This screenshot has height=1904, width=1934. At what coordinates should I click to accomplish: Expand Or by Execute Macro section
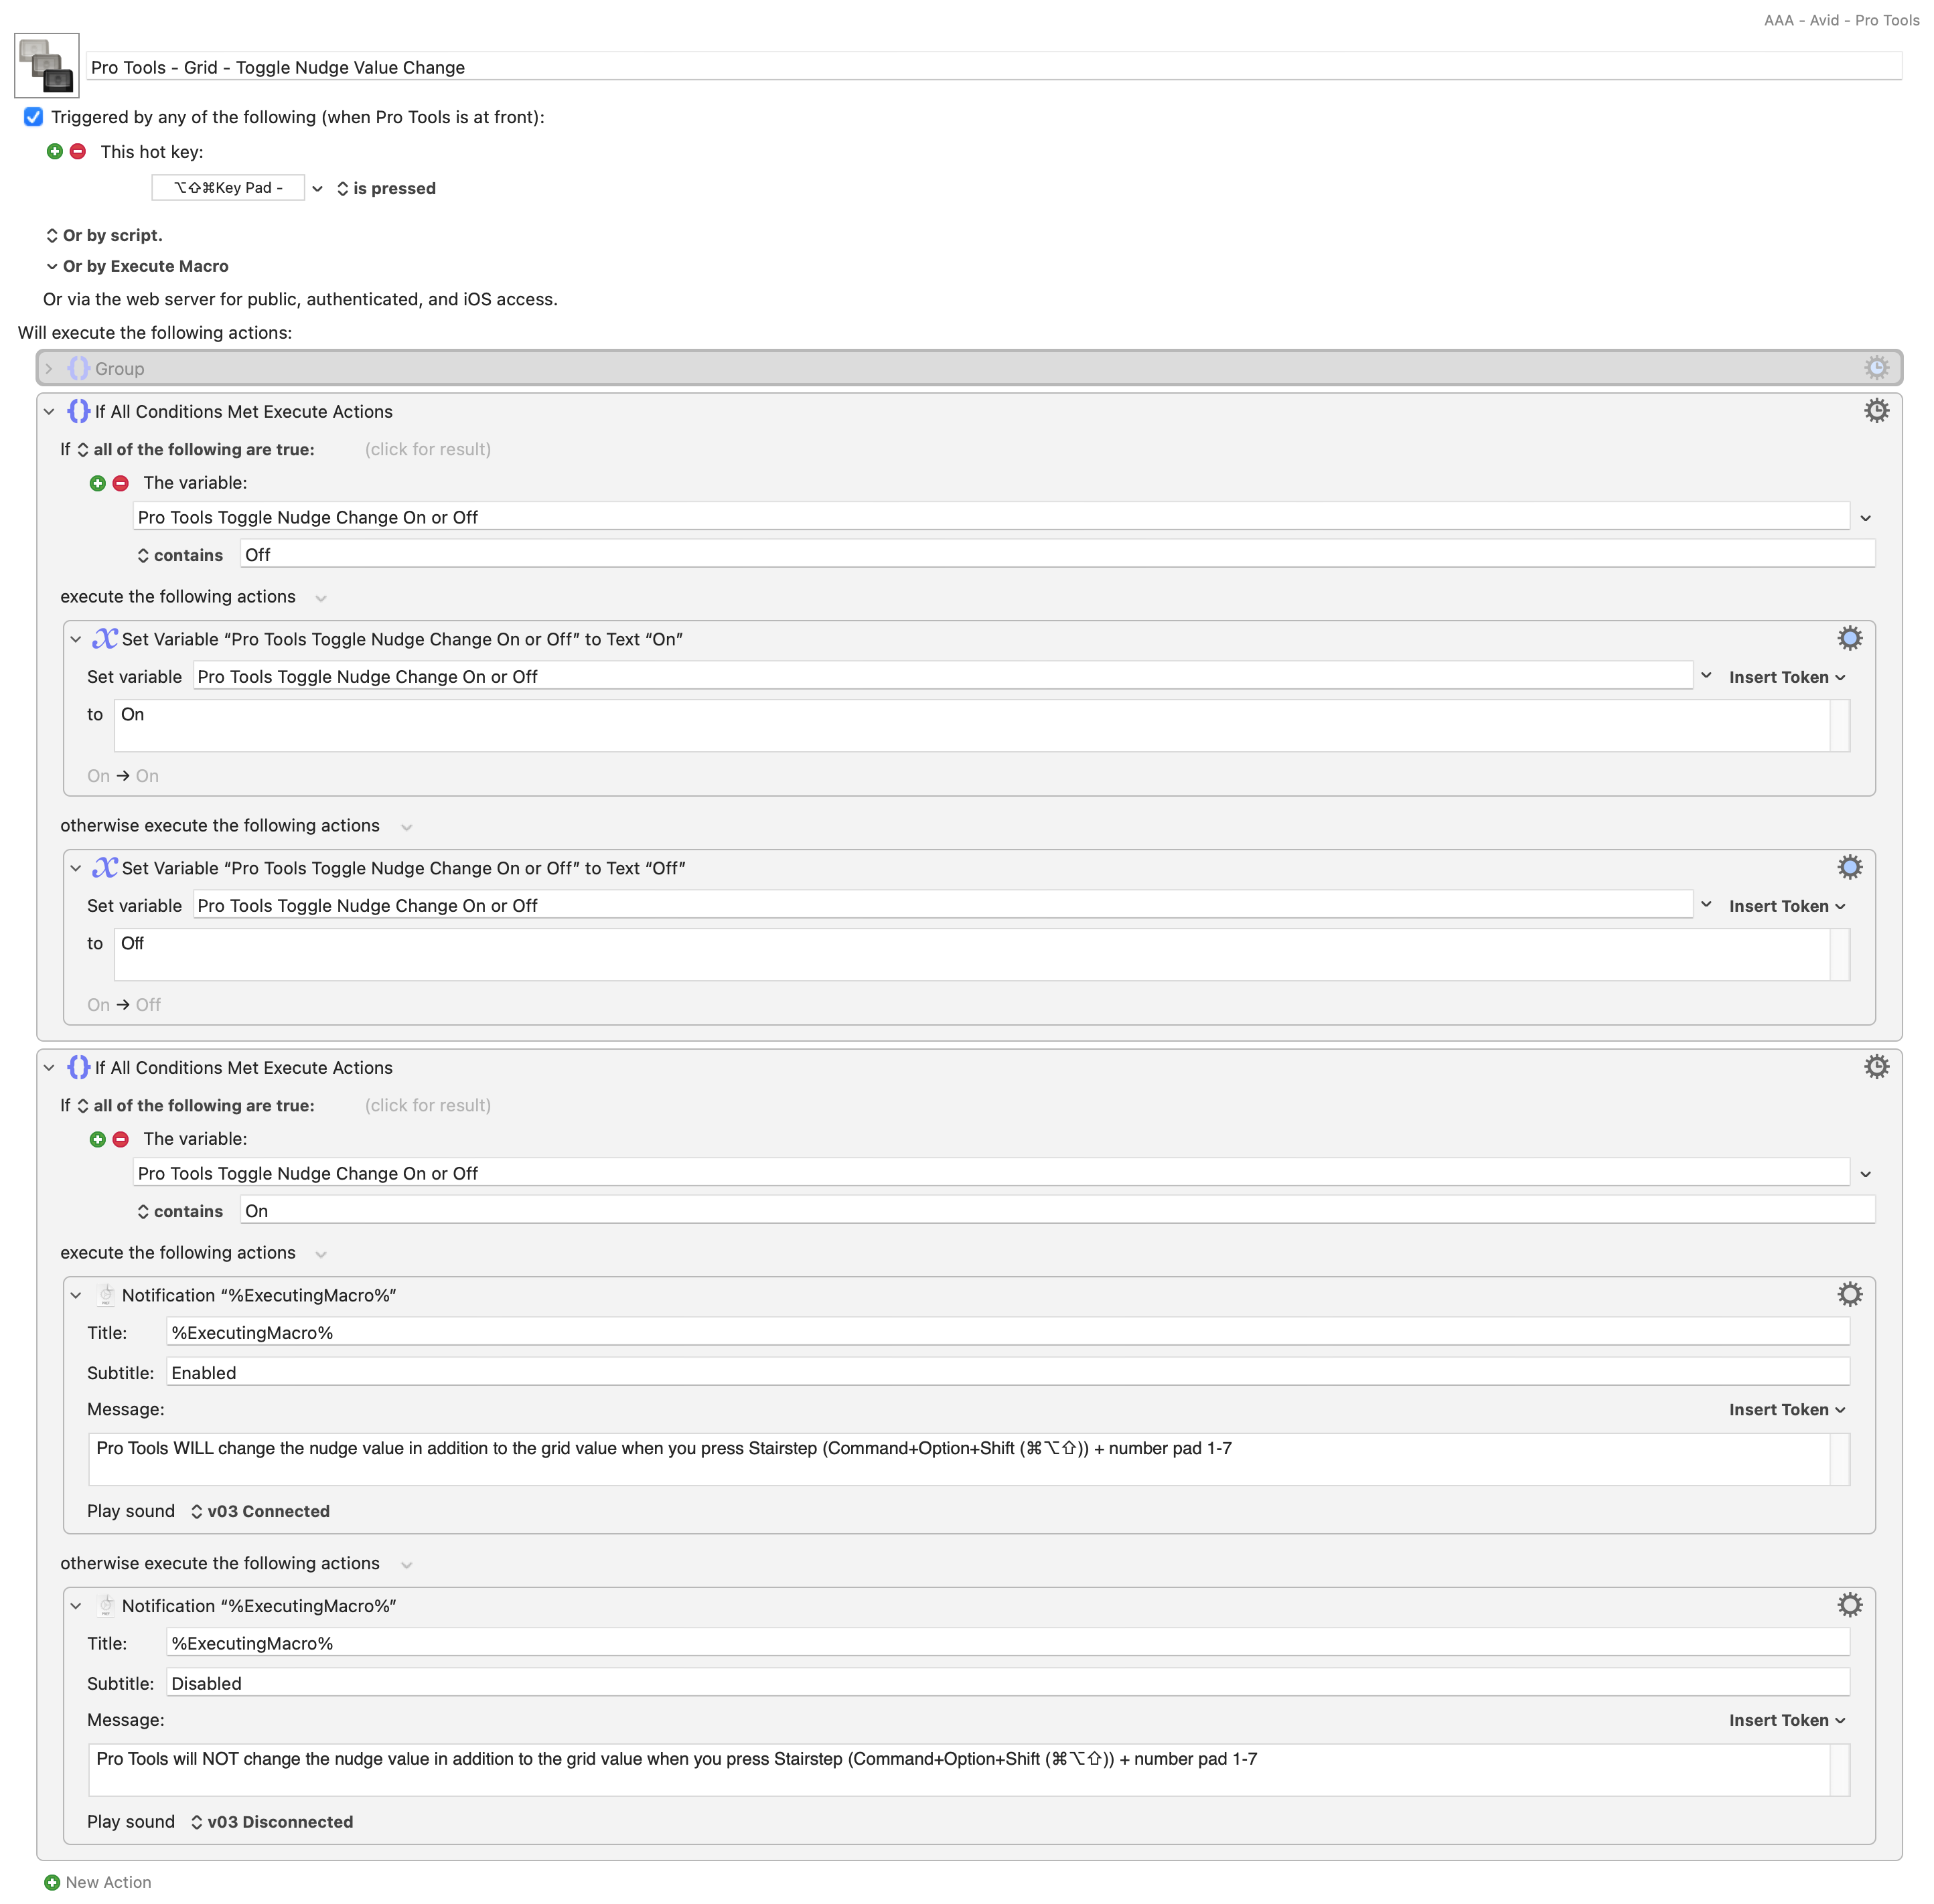point(137,266)
